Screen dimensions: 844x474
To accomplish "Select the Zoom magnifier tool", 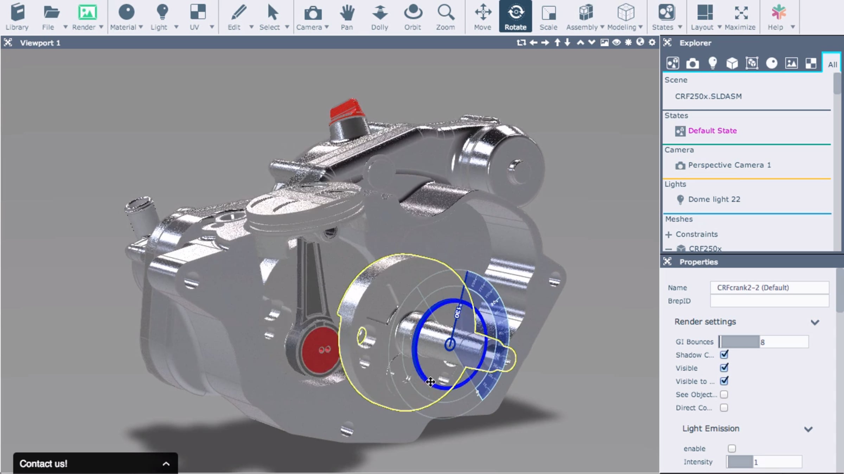I will (446, 17).
